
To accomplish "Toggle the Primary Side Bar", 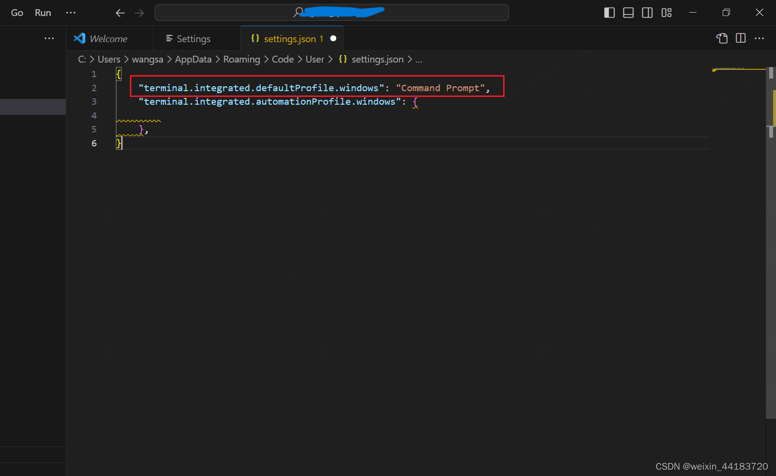I will tap(609, 13).
